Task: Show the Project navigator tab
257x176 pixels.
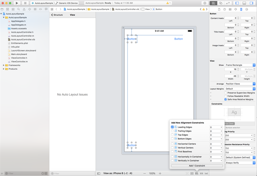Action: click(2, 9)
